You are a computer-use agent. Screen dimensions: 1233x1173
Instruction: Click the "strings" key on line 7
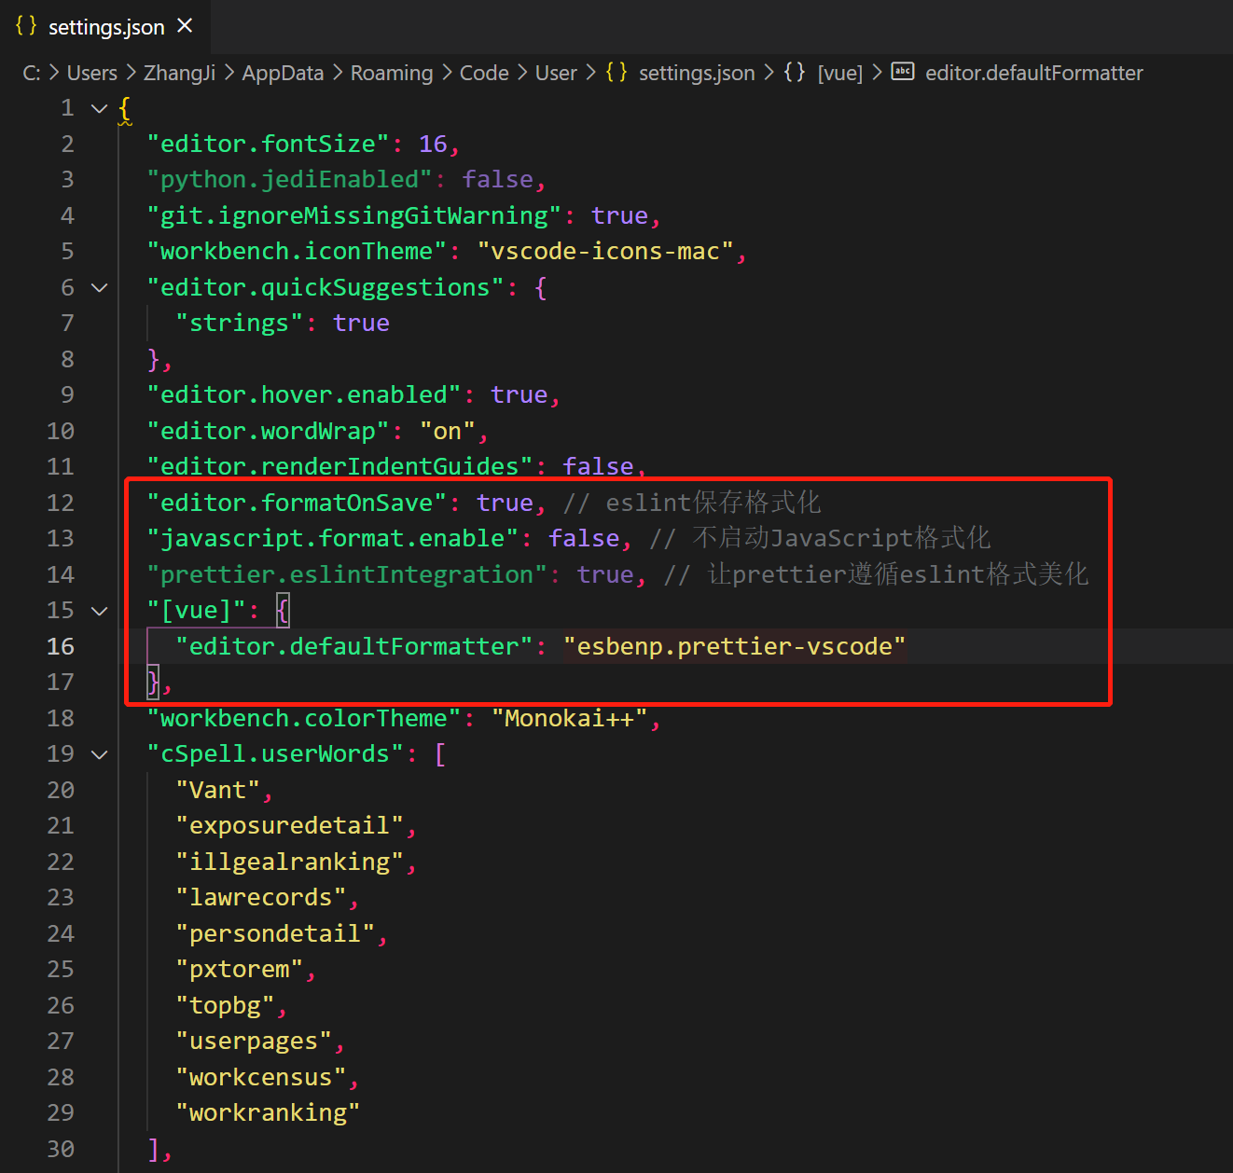[239, 323]
